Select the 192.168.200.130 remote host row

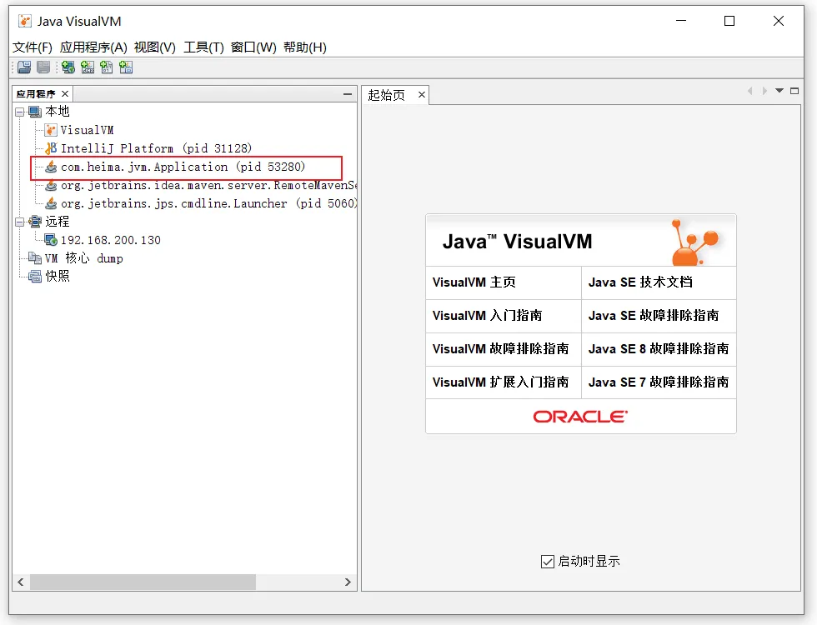(110, 240)
